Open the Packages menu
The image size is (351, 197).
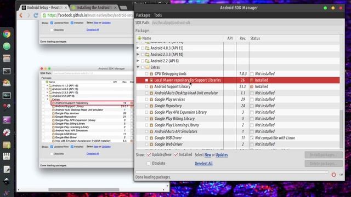pos(143,15)
